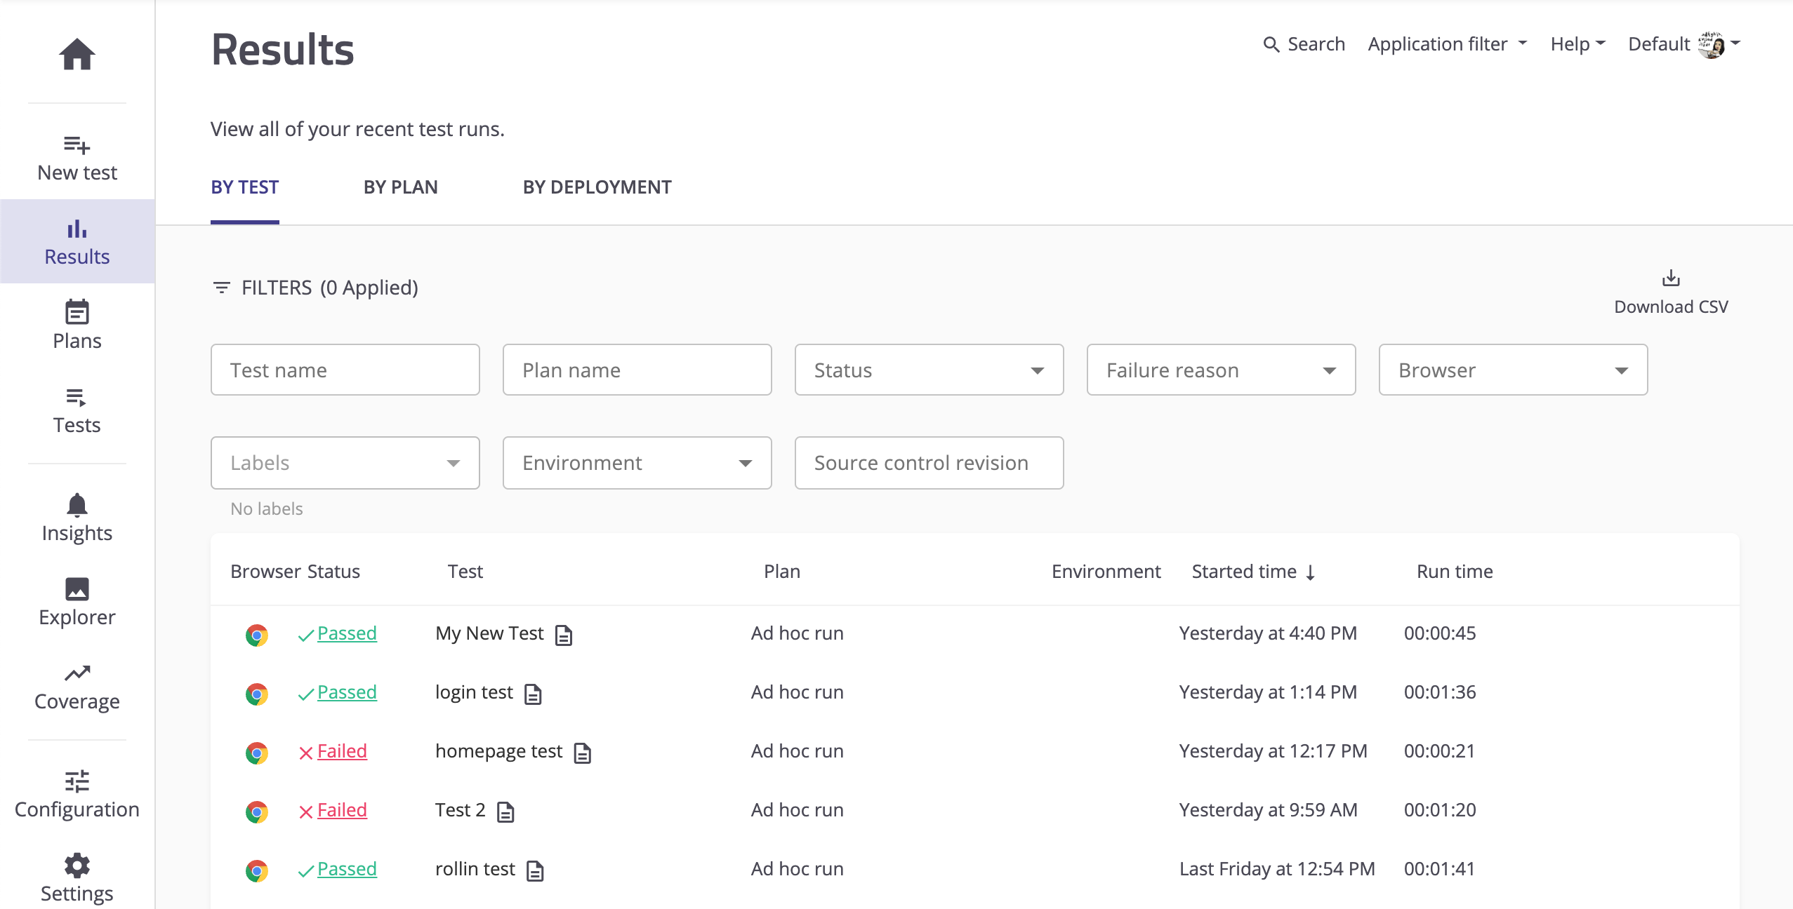Expand the Status filter dropdown
The image size is (1793, 909).
tap(929, 370)
